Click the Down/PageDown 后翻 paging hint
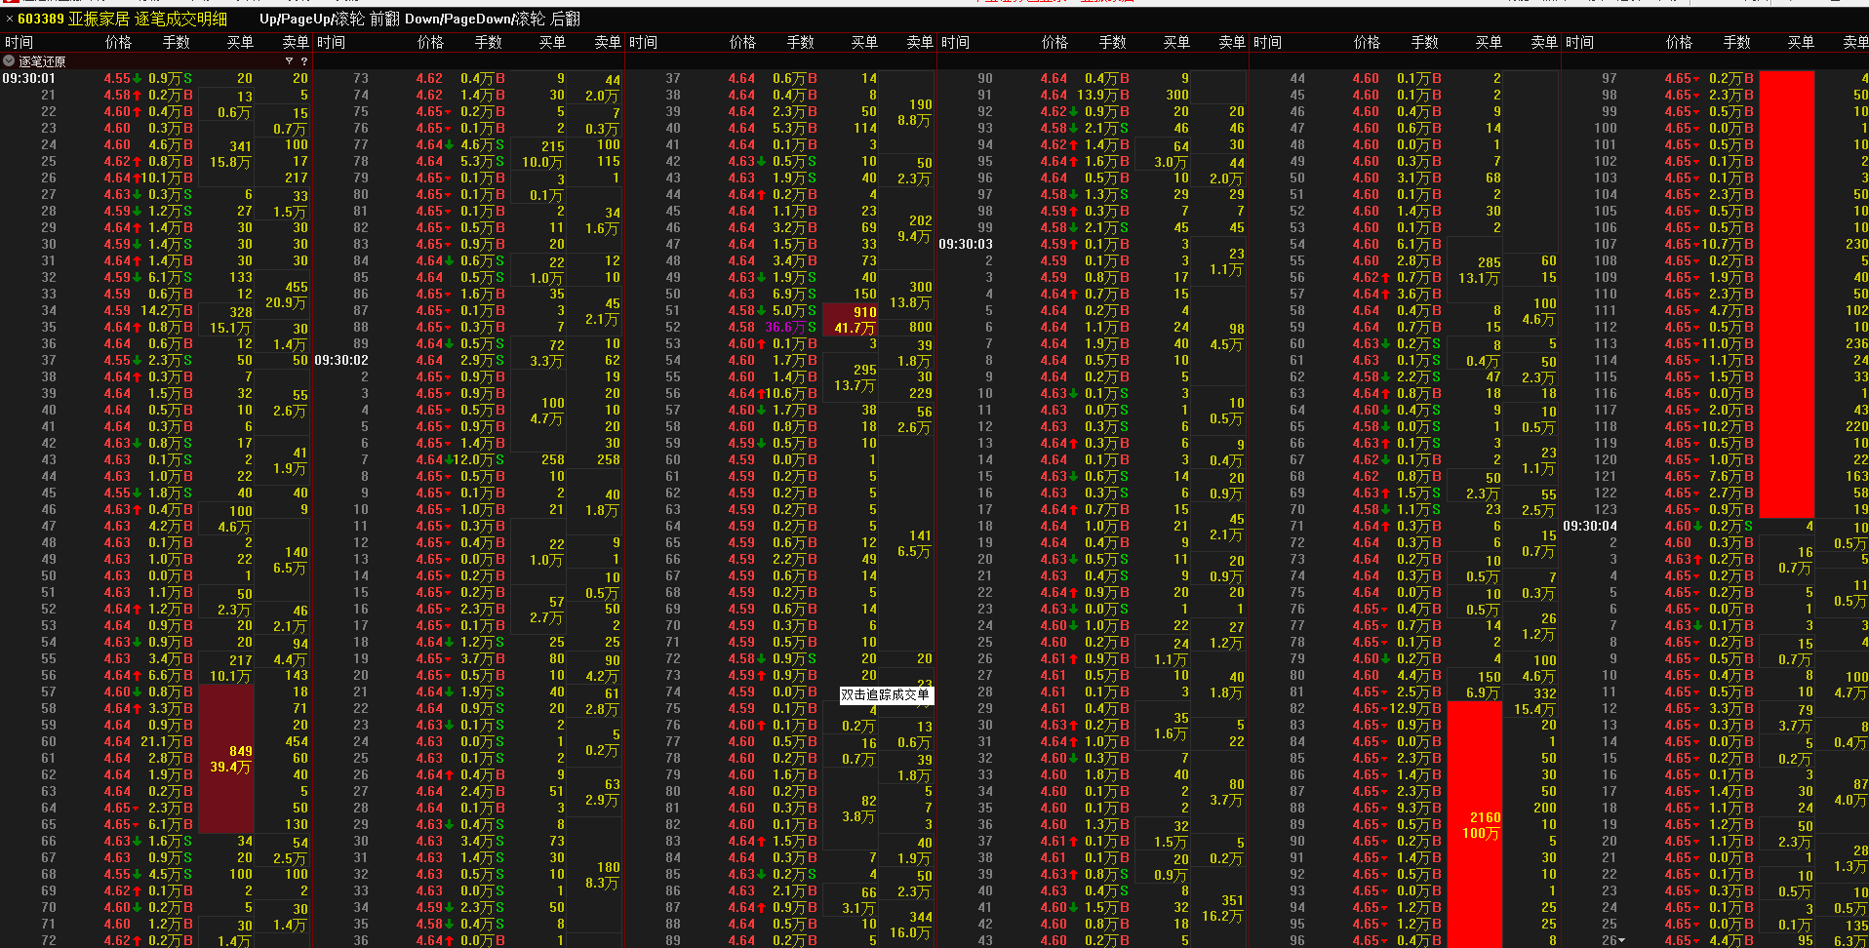Viewport: 1869px width, 948px height. pyautogui.click(x=493, y=19)
